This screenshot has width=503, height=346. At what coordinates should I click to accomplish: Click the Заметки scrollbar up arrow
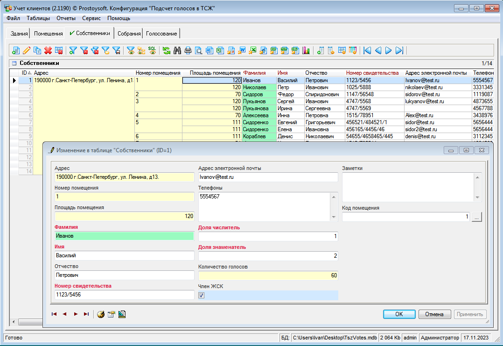pos(477,177)
